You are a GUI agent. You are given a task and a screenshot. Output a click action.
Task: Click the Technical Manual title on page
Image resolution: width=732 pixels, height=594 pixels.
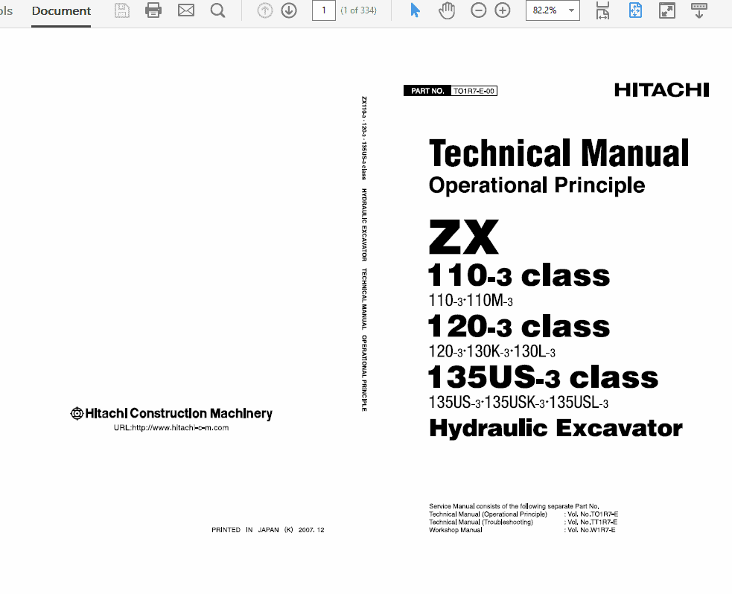coord(558,153)
